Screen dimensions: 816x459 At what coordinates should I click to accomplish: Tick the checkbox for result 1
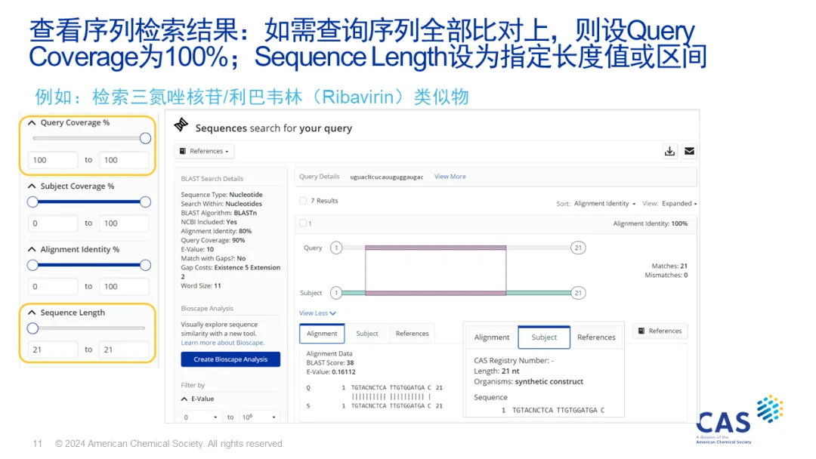(303, 223)
